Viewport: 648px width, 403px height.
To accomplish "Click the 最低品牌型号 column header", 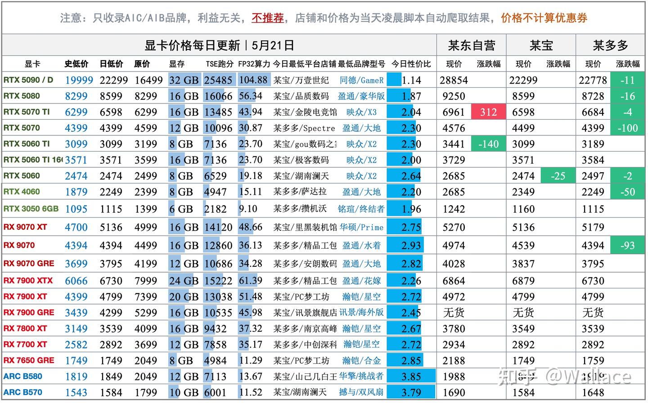I will (361, 64).
